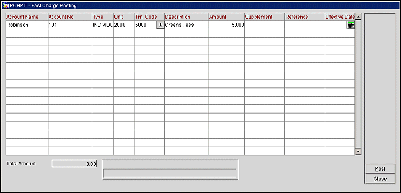Image resolution: width=401 pixels, height=193 pixels.
Task: Click the scrollbar up arrow
Action: point(358,17)
